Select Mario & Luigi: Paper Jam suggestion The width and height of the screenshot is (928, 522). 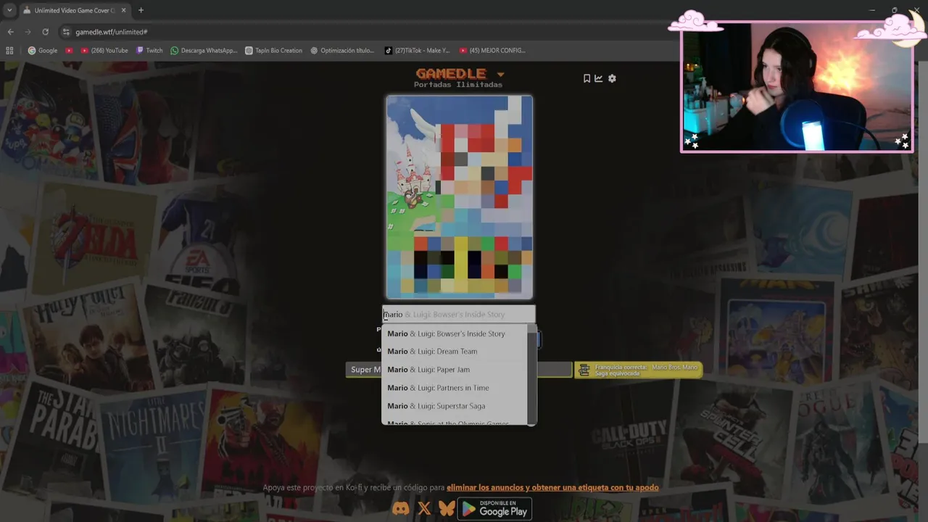(455, 370)
